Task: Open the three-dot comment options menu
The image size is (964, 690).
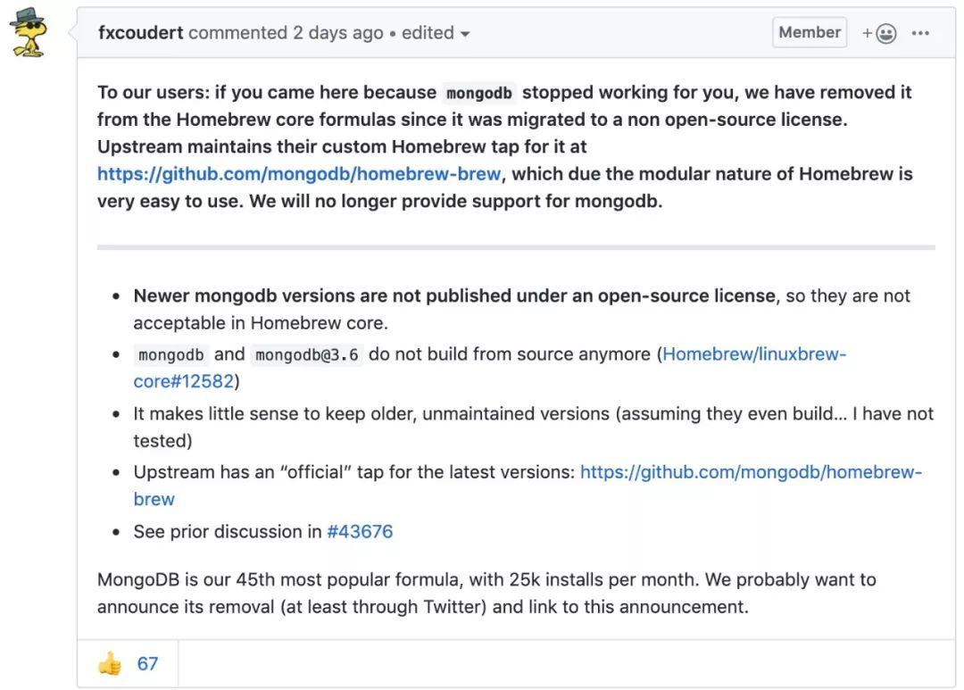Action: (920, 33)
